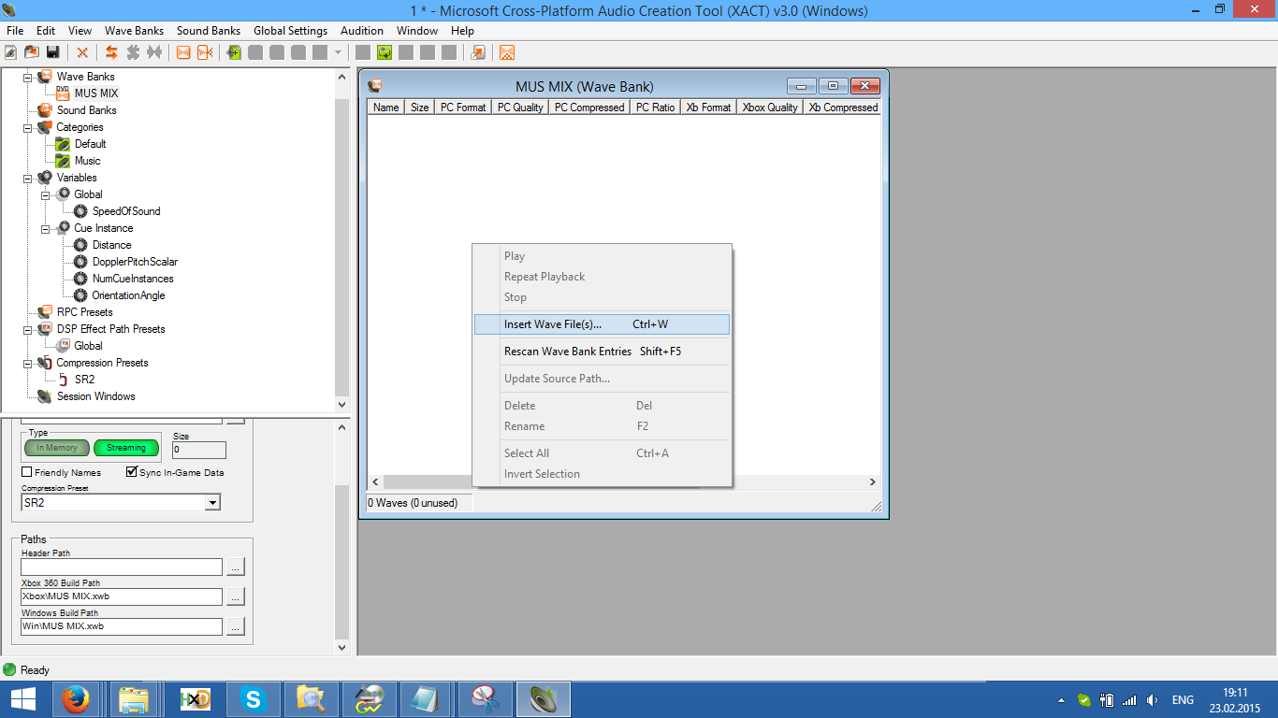Open the Global Settings menu
Image resolution: width=1278 pixels, height=718 pixels.
[x=290, y=31]
